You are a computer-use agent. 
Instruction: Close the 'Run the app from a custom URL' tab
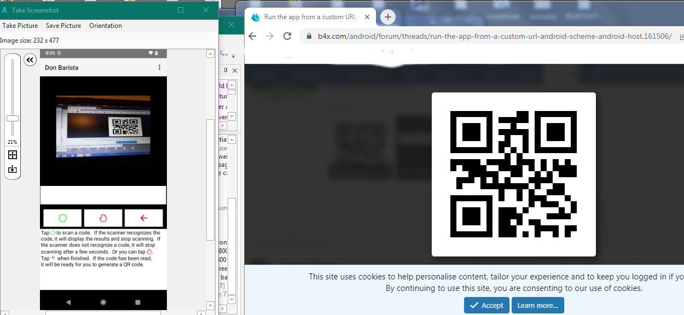[x=367, y=17]
